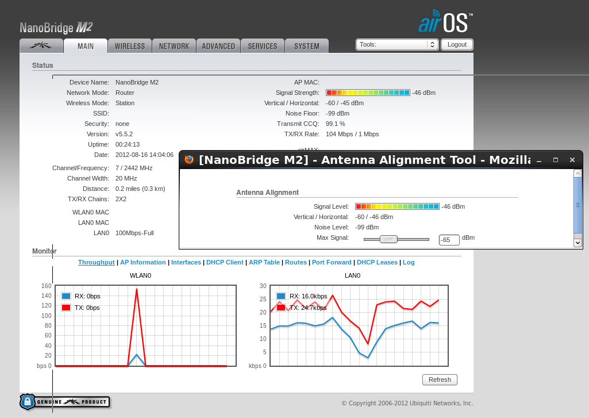Click the airOS logo

[445, 22]
